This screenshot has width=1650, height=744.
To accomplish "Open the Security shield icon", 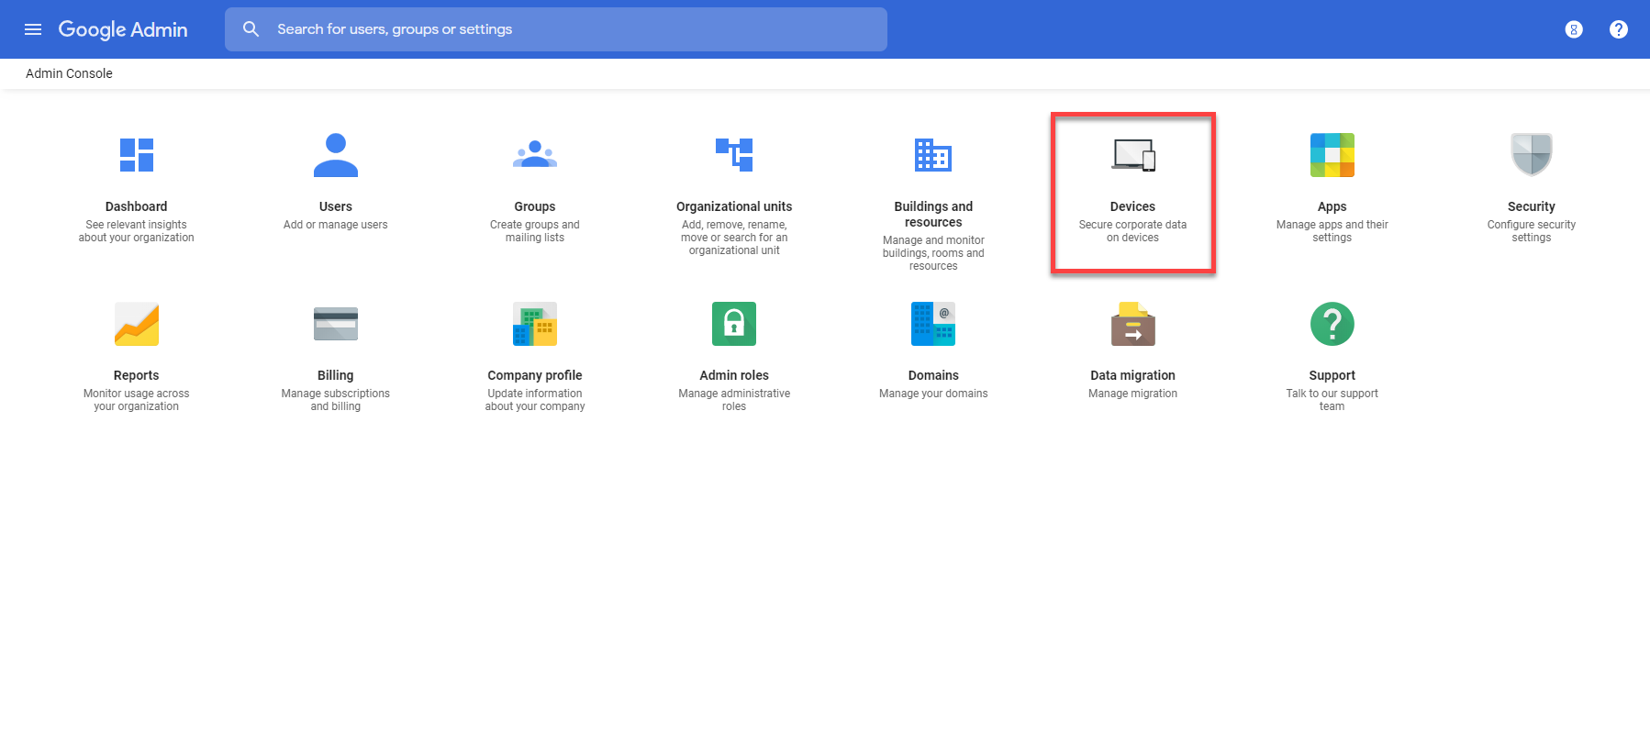I will (1532, 155).
